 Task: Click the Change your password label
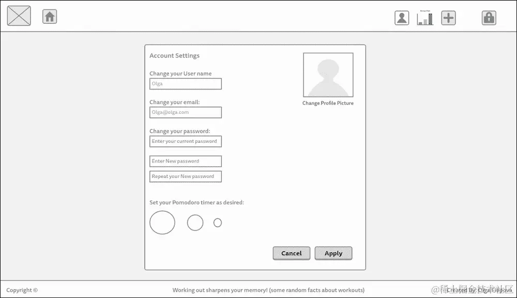pos(180,131)
